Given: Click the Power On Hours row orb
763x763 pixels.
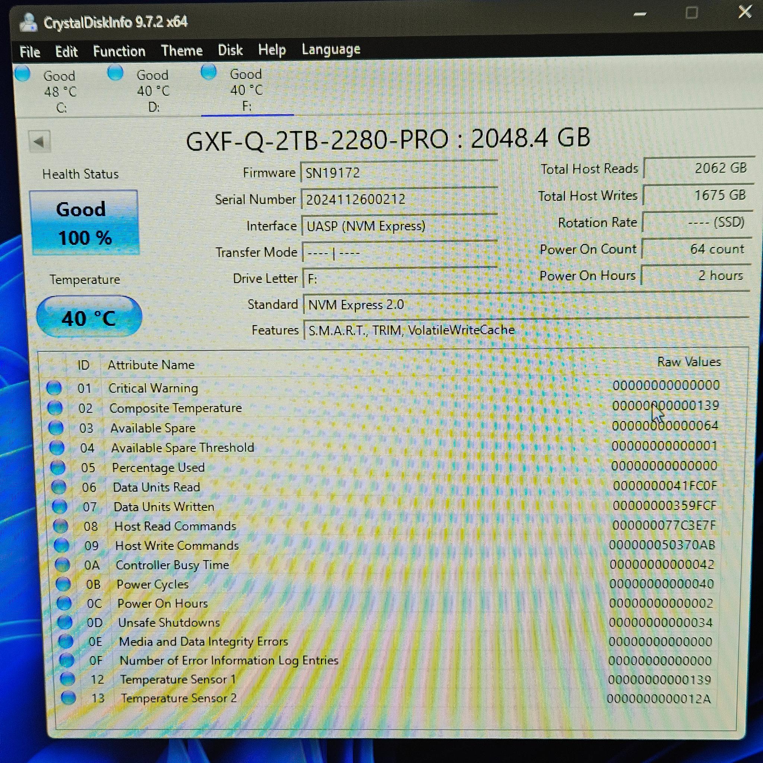Looking at the screenshot, I should click(x=64, y=603).
